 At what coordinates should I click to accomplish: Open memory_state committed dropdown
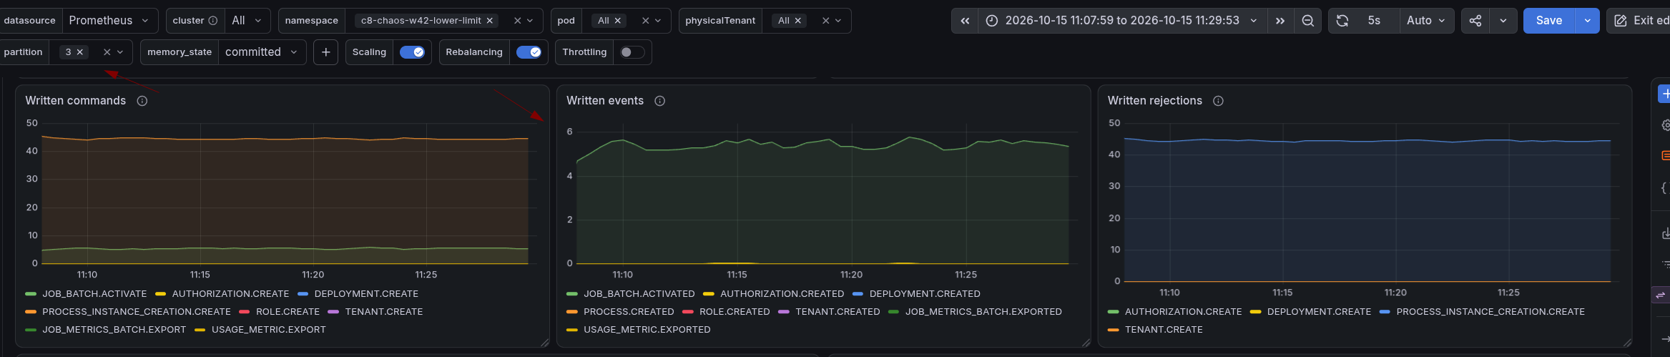pyautogui.click(x=262, y=52)
